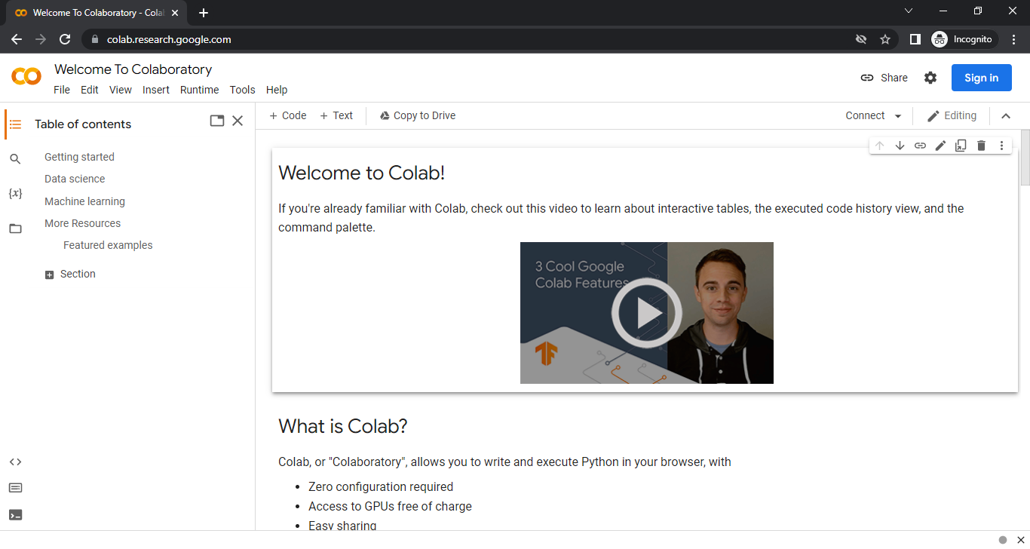
Task: Click the Incognito profile indicator
Action: (964, 39)
